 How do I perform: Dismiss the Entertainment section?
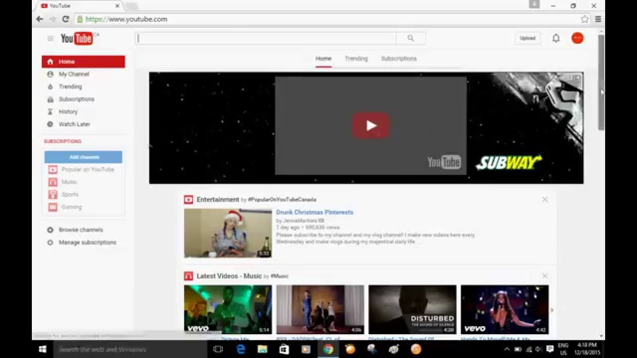545,199
